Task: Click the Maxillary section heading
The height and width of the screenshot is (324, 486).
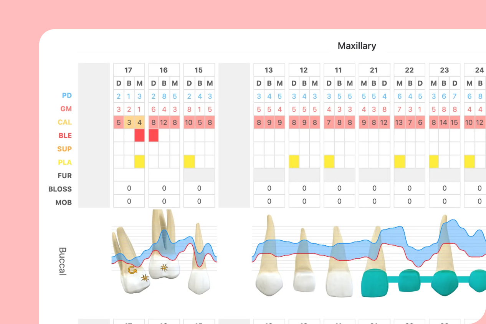Action: (x=357, y=46)
